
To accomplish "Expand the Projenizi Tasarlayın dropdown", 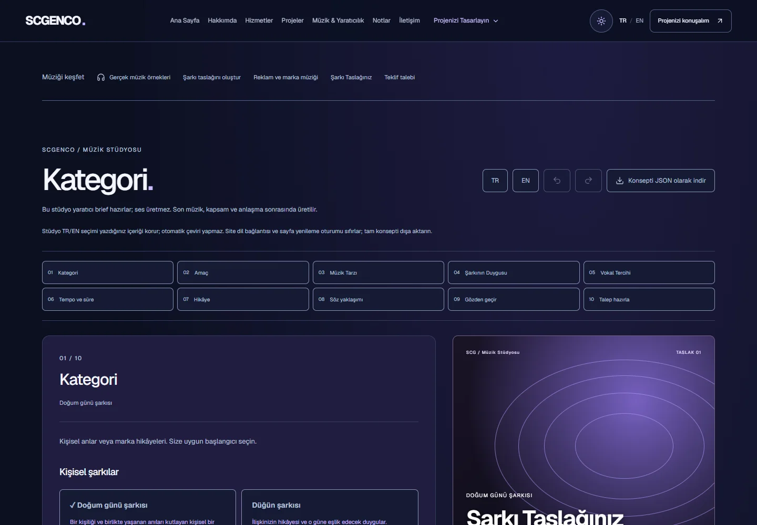I will click(x=466, y=20).
